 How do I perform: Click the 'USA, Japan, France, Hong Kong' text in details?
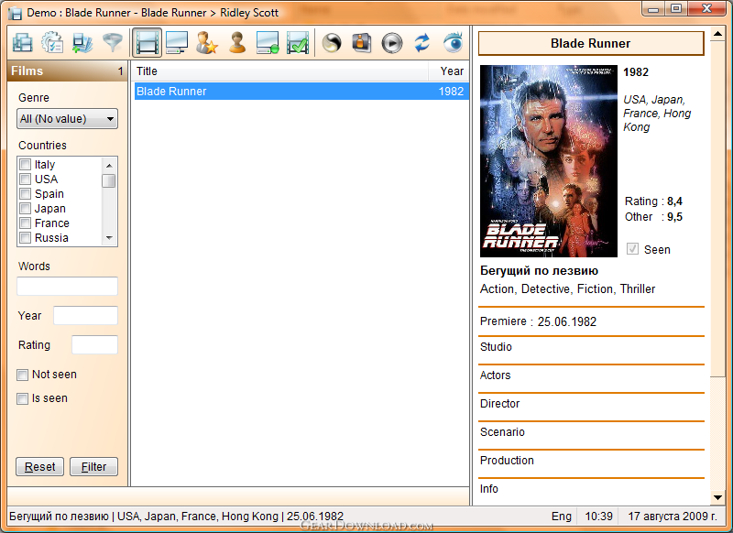point(657,113)
